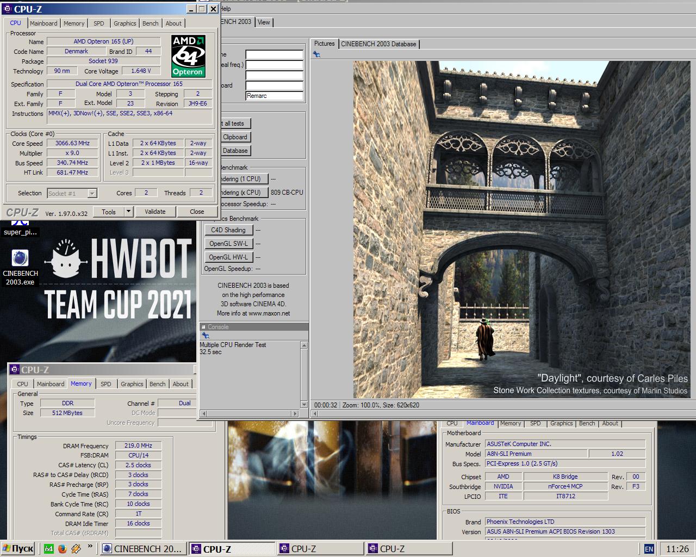
Task: Click the Database button in Cinebench
Action: coord(235,151)
